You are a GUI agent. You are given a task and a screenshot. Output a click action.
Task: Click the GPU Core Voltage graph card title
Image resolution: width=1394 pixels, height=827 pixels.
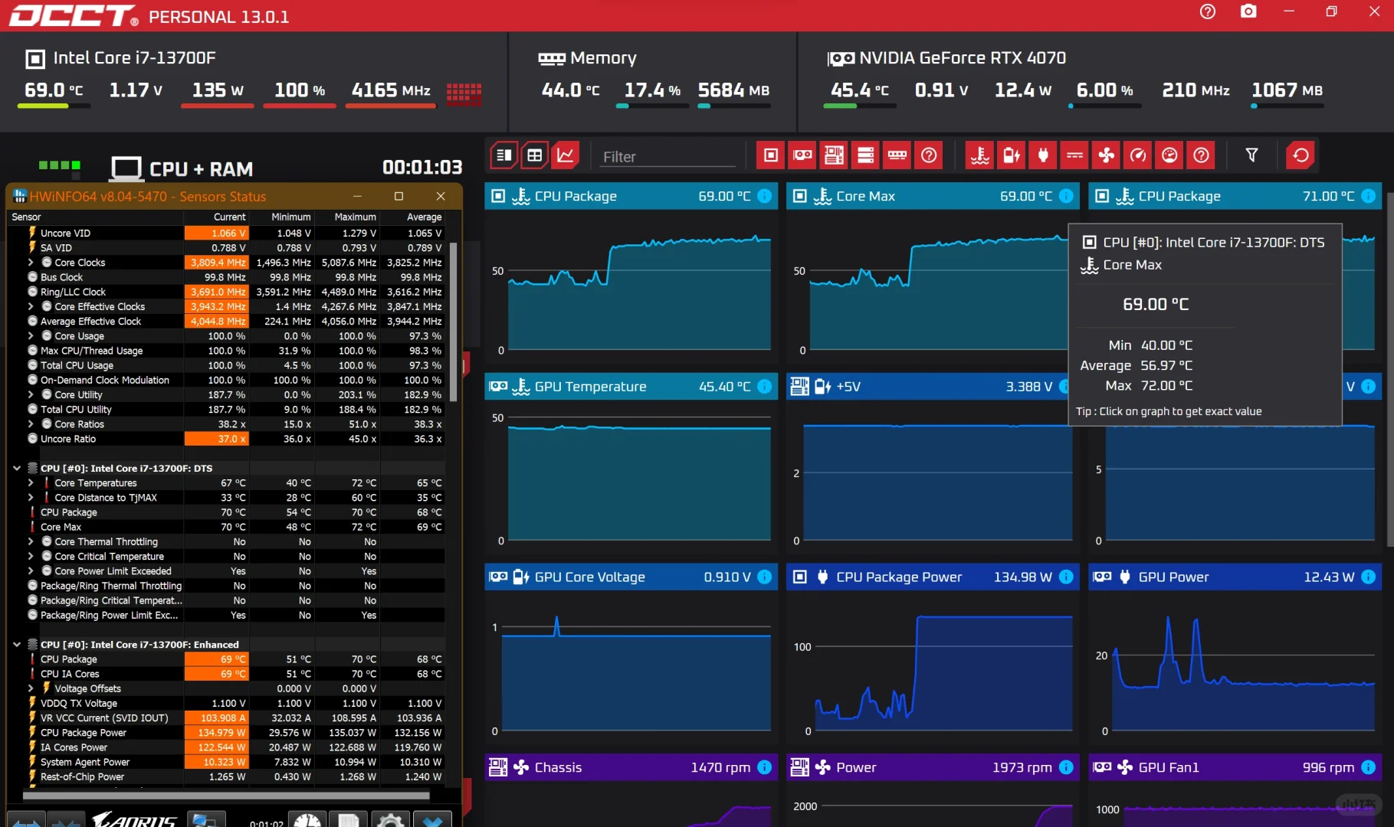pyautogui.click(x=589, y=577)
